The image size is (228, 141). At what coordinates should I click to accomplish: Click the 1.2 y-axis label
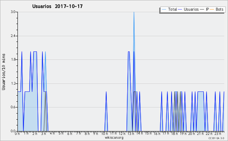point(13,83)
